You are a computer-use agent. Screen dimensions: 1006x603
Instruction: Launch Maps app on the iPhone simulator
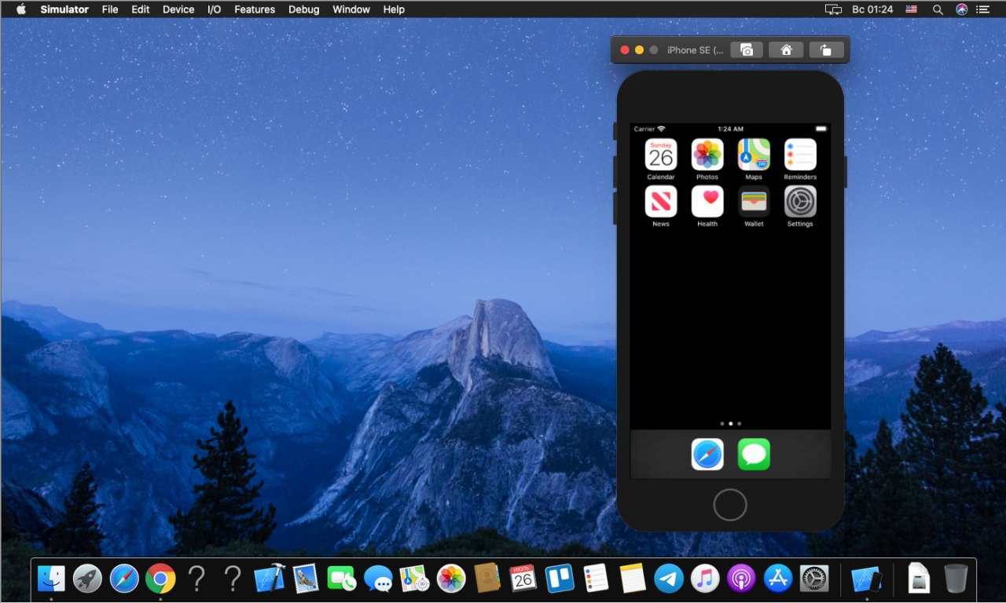(753, 155)
